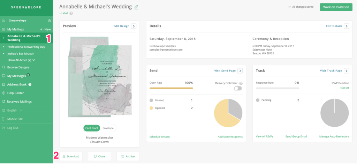Image resolution: width=357 pixels, height=164 pixels.
Task: Click the Browse Designs magnifier icon
Action: pyautogui.click(x=3, y=67)
